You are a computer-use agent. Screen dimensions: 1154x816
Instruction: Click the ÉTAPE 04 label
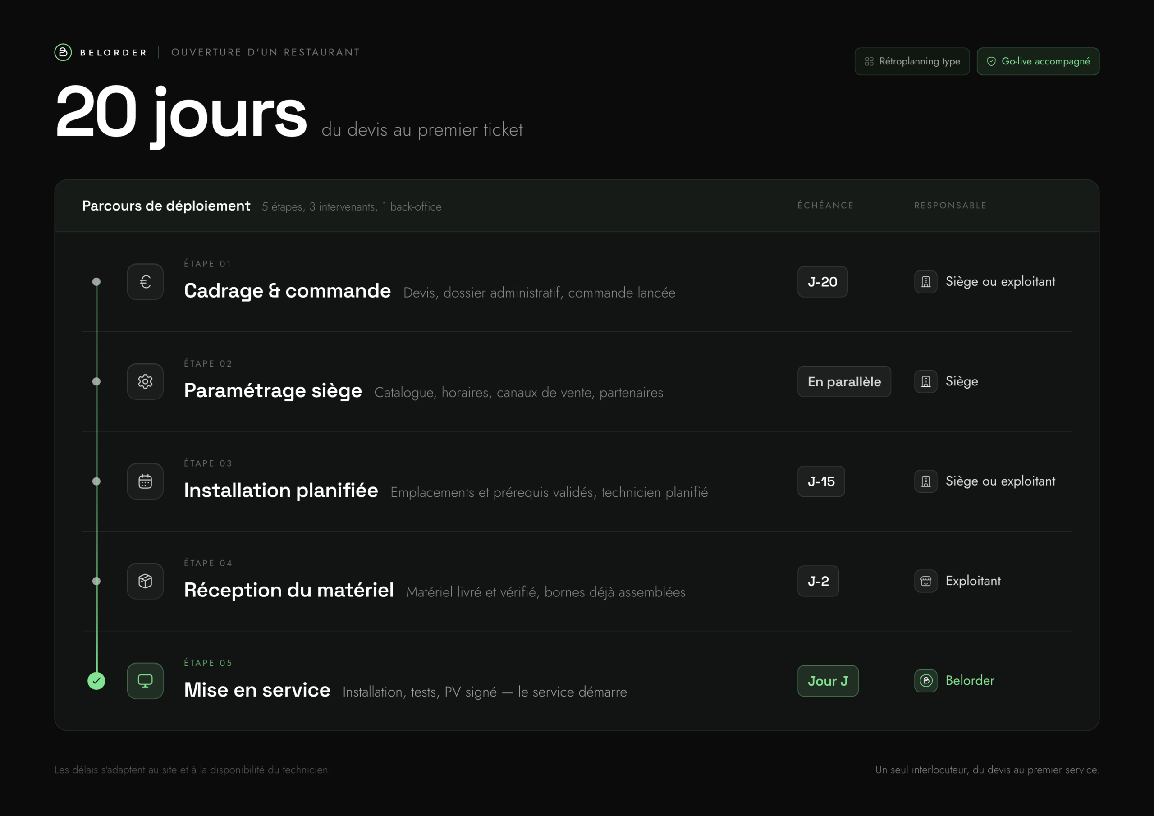(208, 563)
